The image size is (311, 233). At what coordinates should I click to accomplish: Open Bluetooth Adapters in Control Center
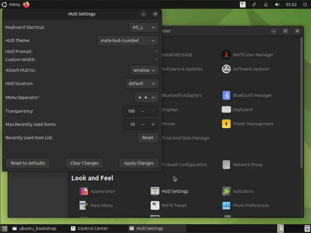(182, 95)
